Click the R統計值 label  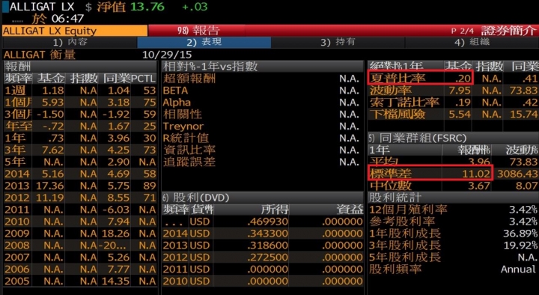[186, 138]
